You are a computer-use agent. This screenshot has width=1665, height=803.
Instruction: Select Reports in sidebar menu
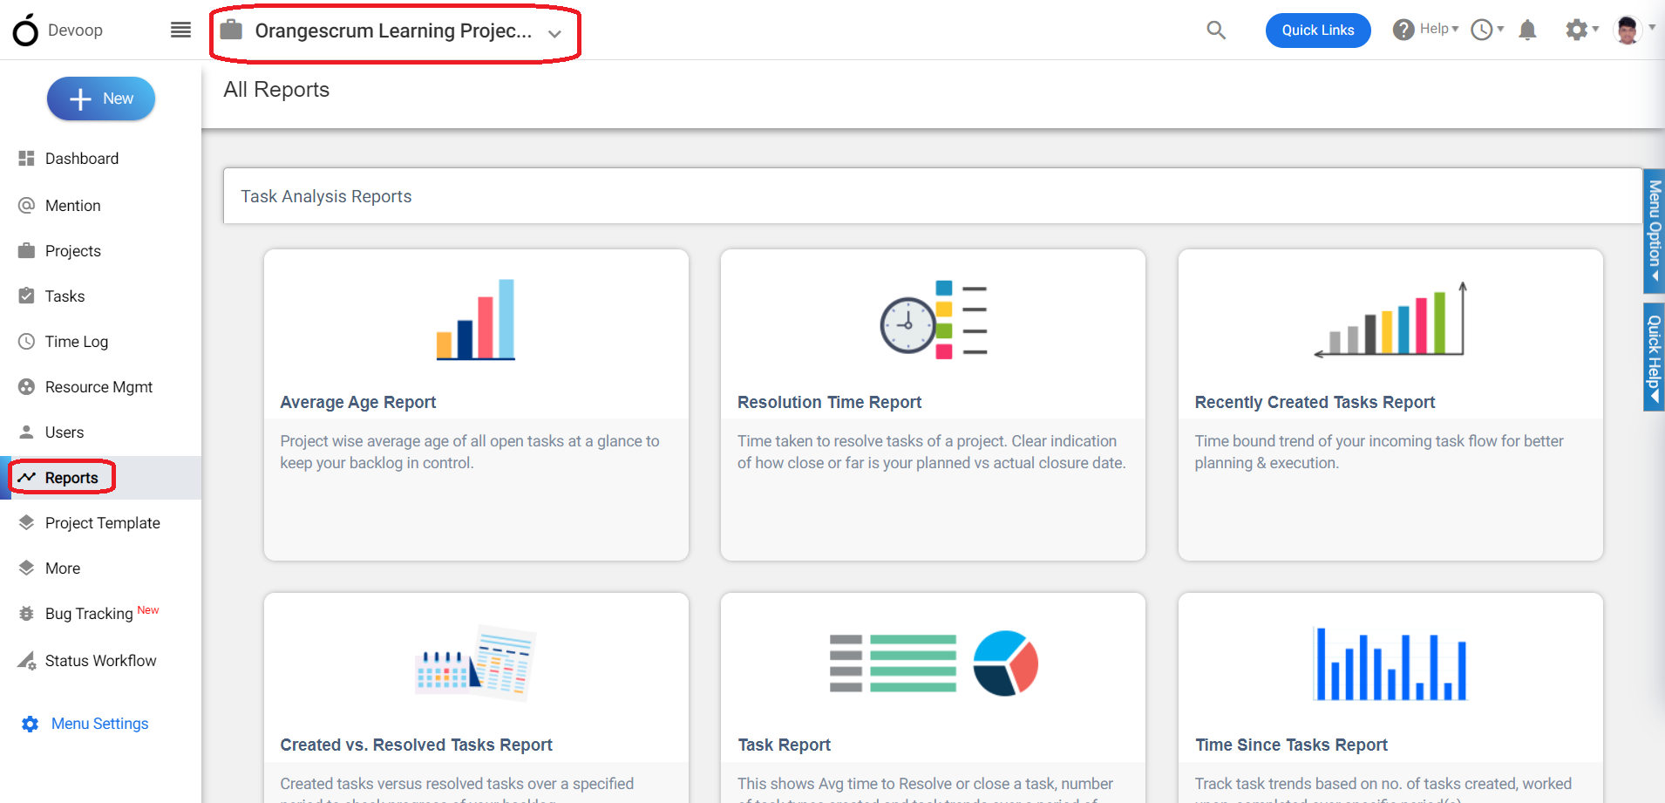pos(71,478)
